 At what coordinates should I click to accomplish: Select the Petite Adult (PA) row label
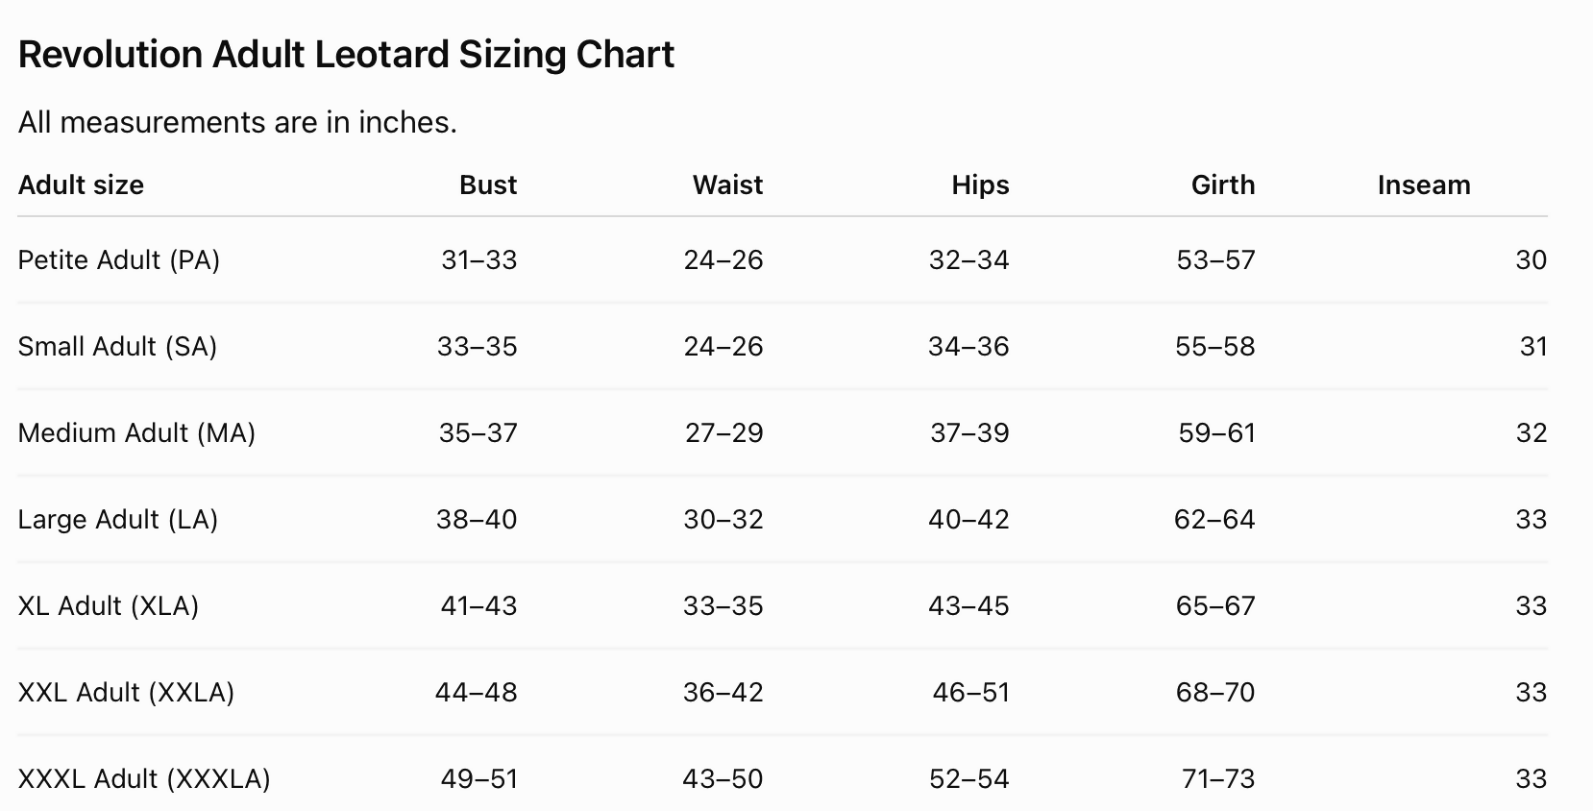click(119, 260)
